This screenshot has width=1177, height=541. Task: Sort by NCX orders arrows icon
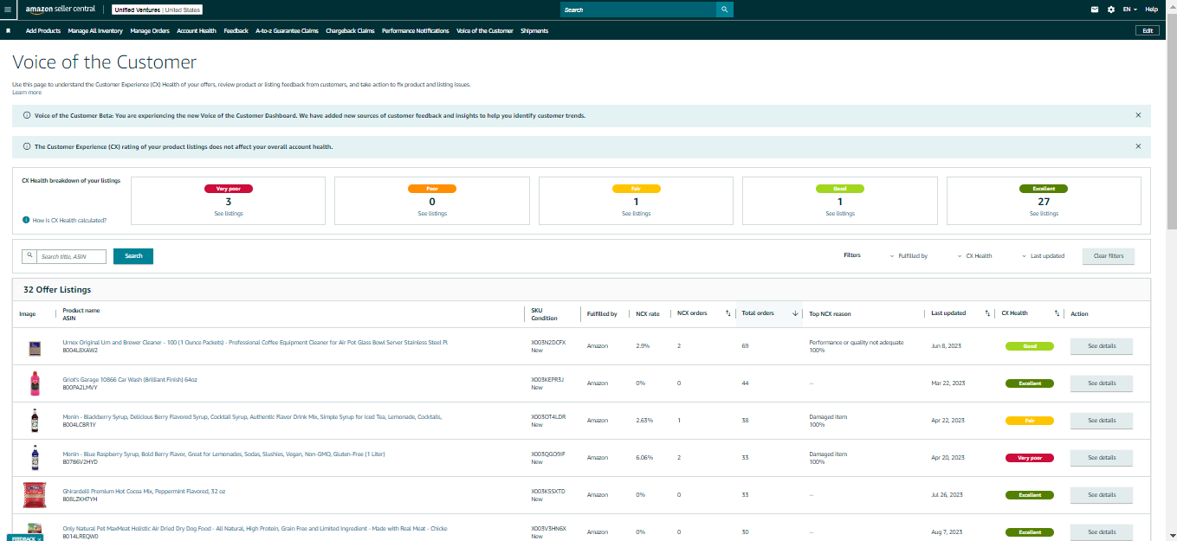(728, 313)
